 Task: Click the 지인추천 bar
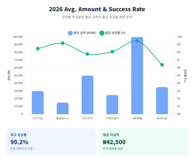click(x=87, y=95)
